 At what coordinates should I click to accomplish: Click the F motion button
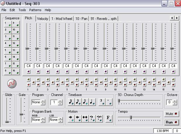(x=108, y=118)
